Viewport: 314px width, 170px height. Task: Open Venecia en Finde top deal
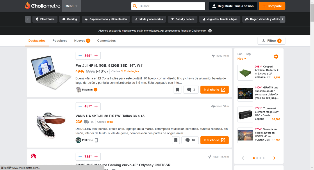pos(267,135)
